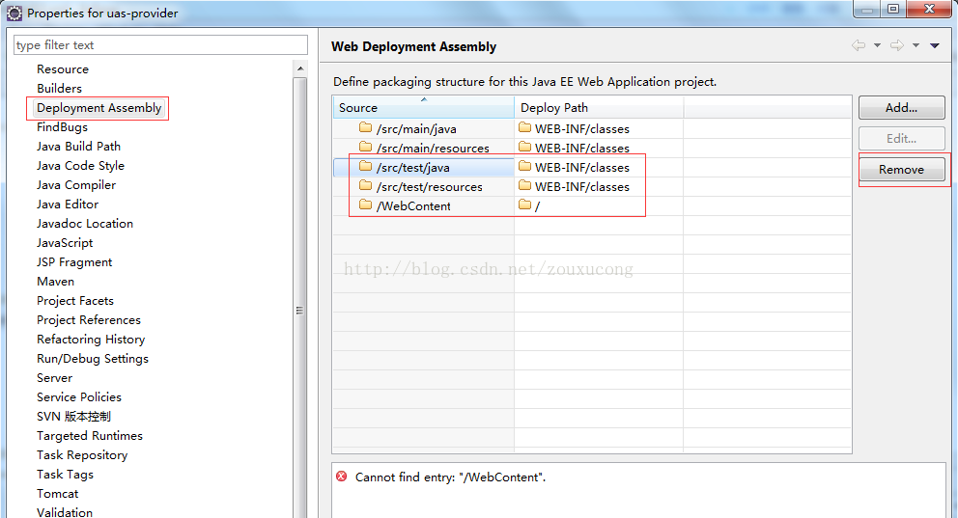Click folder icon of /src/main/resources
This screenshot has height=518, width=958.
tap(365, 147)
